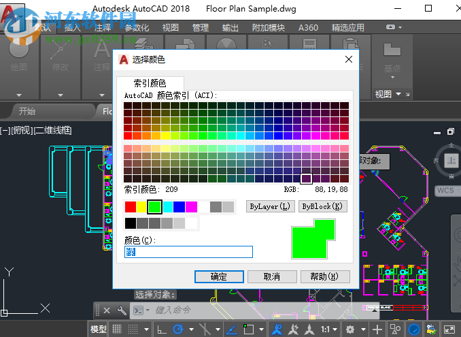Click the workspace switching gear icon
This screenshot has height=337, width=461.
tap(350, 329)
